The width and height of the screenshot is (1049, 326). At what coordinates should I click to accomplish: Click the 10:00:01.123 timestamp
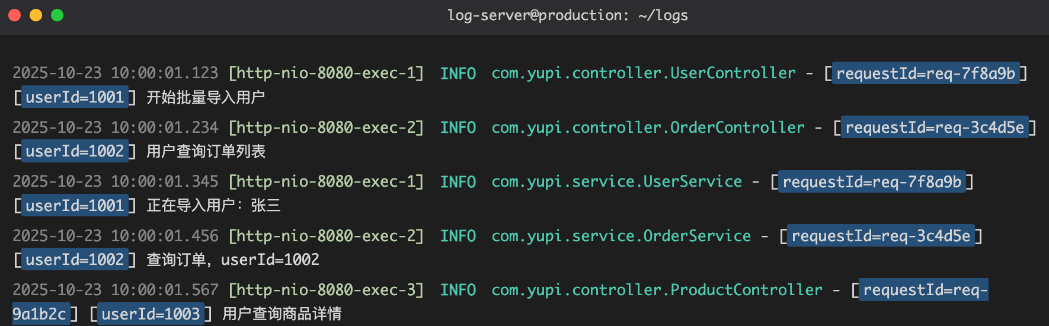point(164,73)
